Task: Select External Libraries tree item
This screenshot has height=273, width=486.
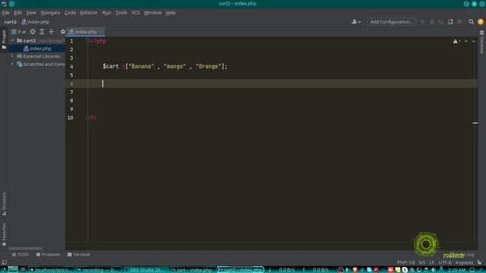Action: coord(39,56)
